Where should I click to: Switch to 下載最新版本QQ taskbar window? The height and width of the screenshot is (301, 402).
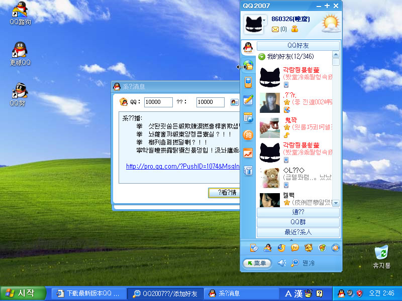point(89,293)
